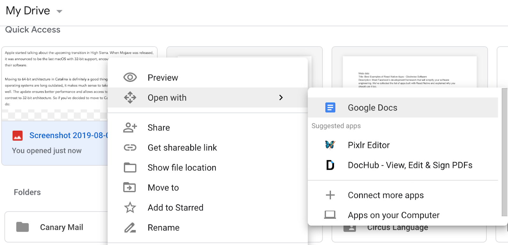Choose Connect more apps option

tap(385, 195)
